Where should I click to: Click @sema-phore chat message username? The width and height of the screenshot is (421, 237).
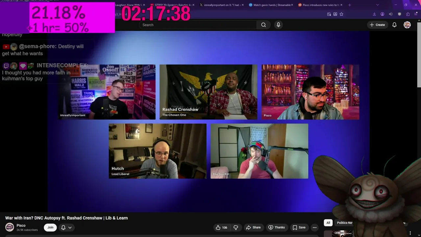[38, 46]
